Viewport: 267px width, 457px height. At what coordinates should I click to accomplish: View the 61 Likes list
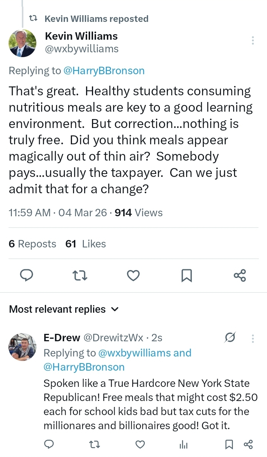tap(86, 244)
